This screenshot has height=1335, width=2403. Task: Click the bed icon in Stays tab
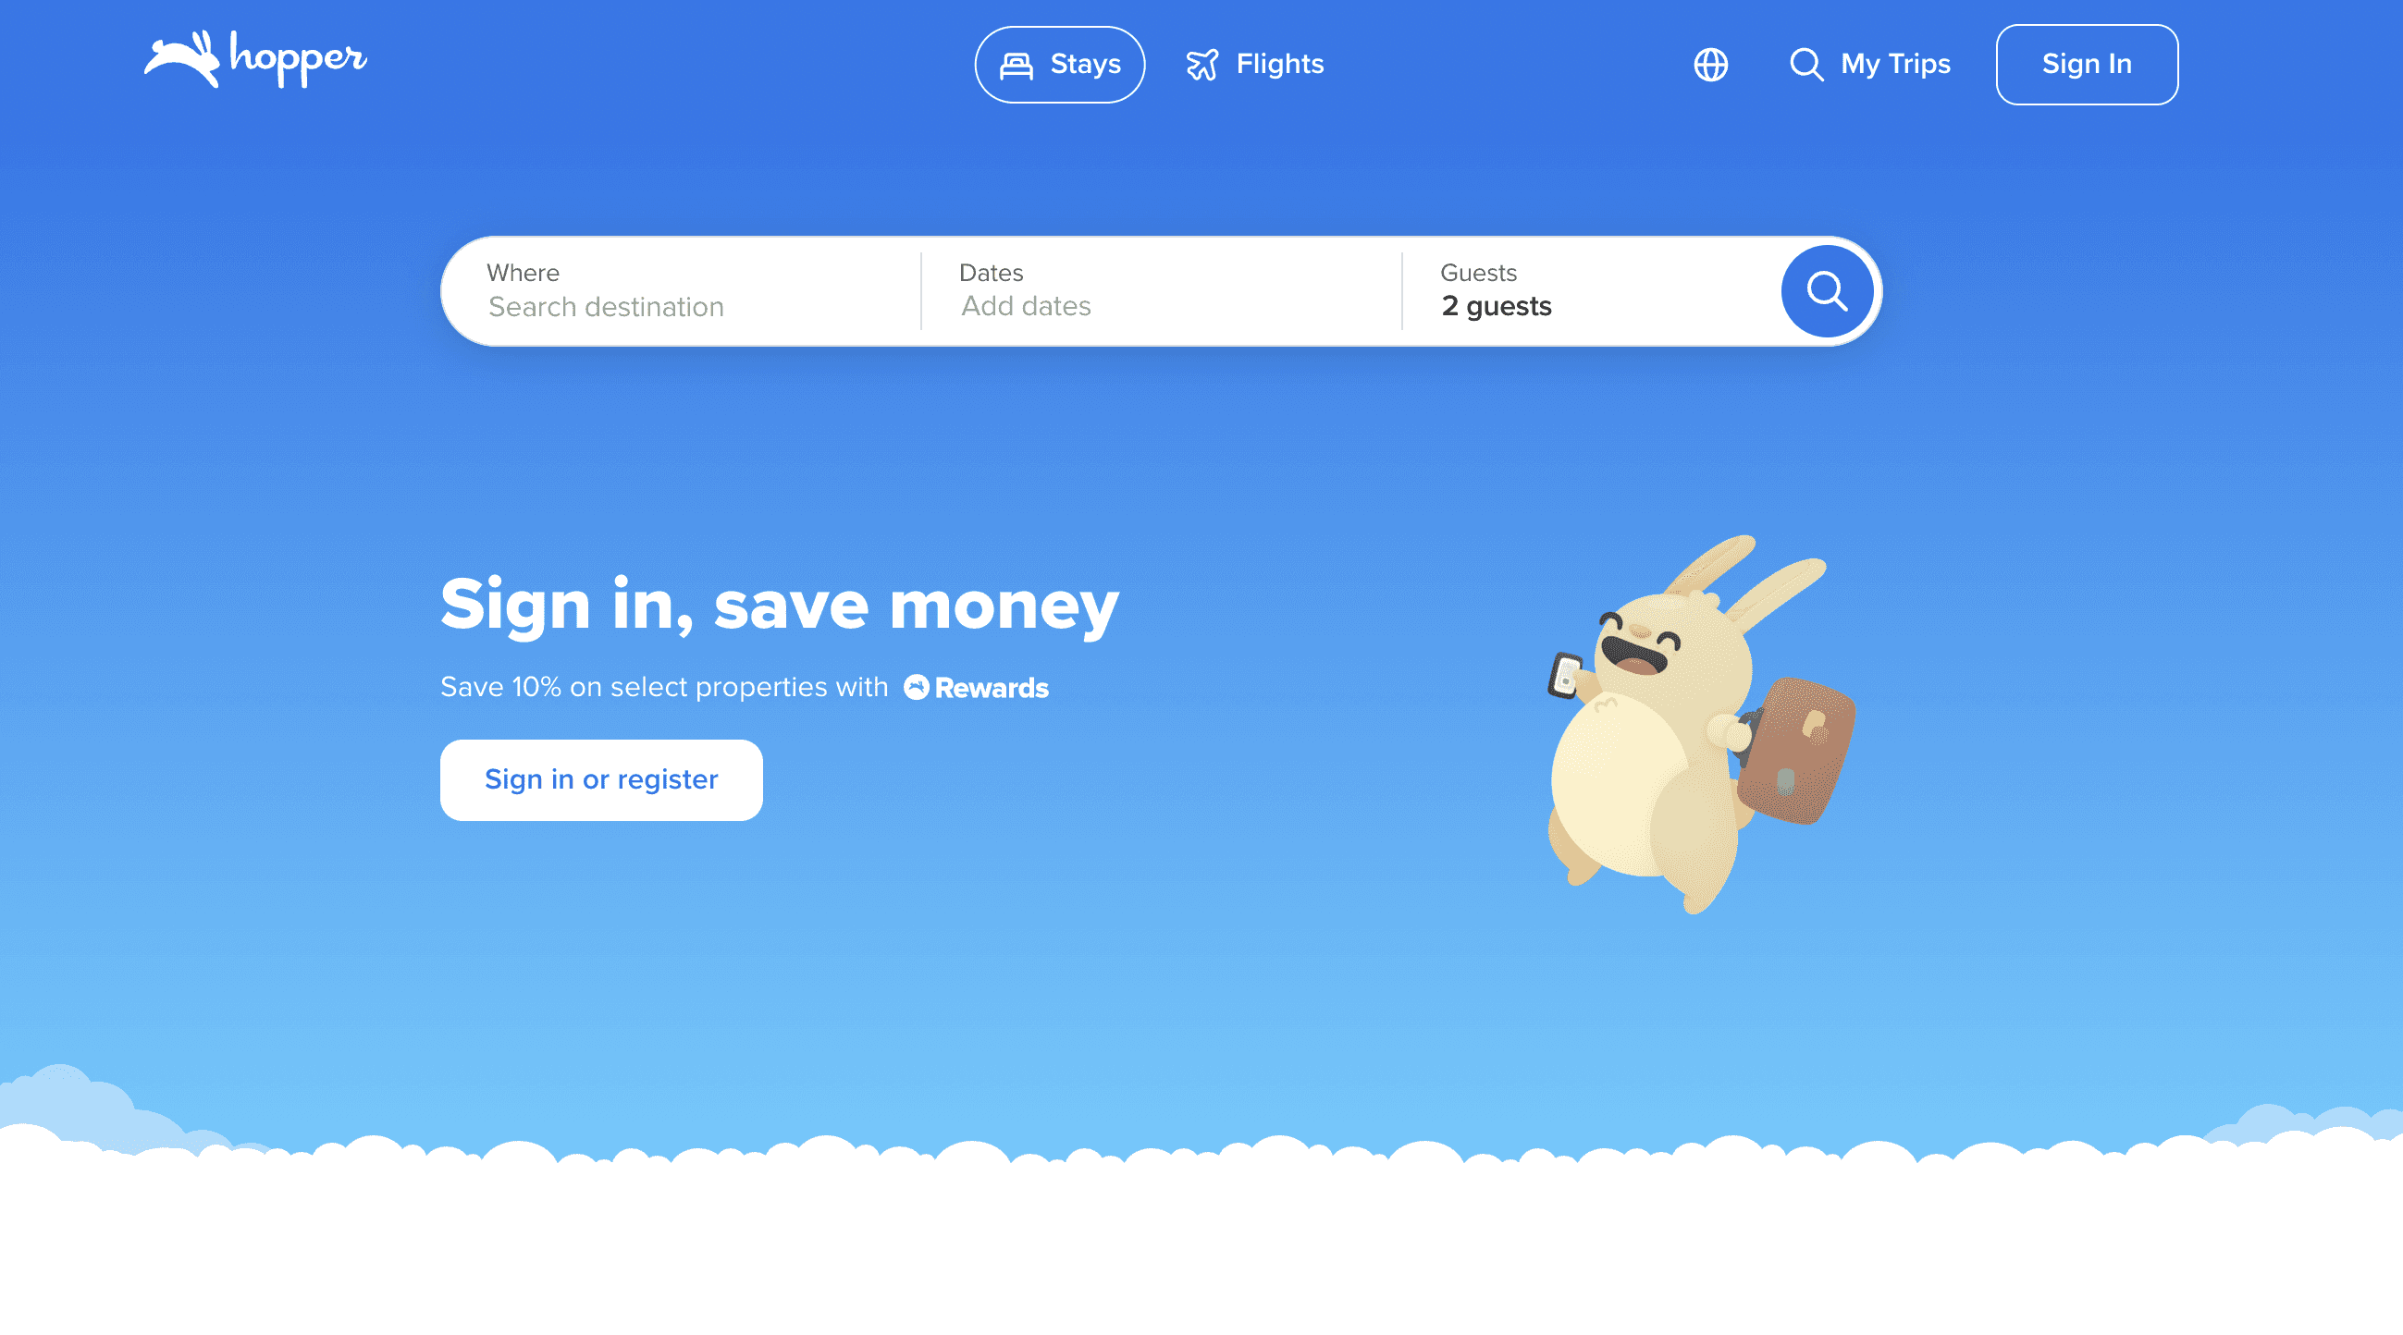[x=1018, y=64]
